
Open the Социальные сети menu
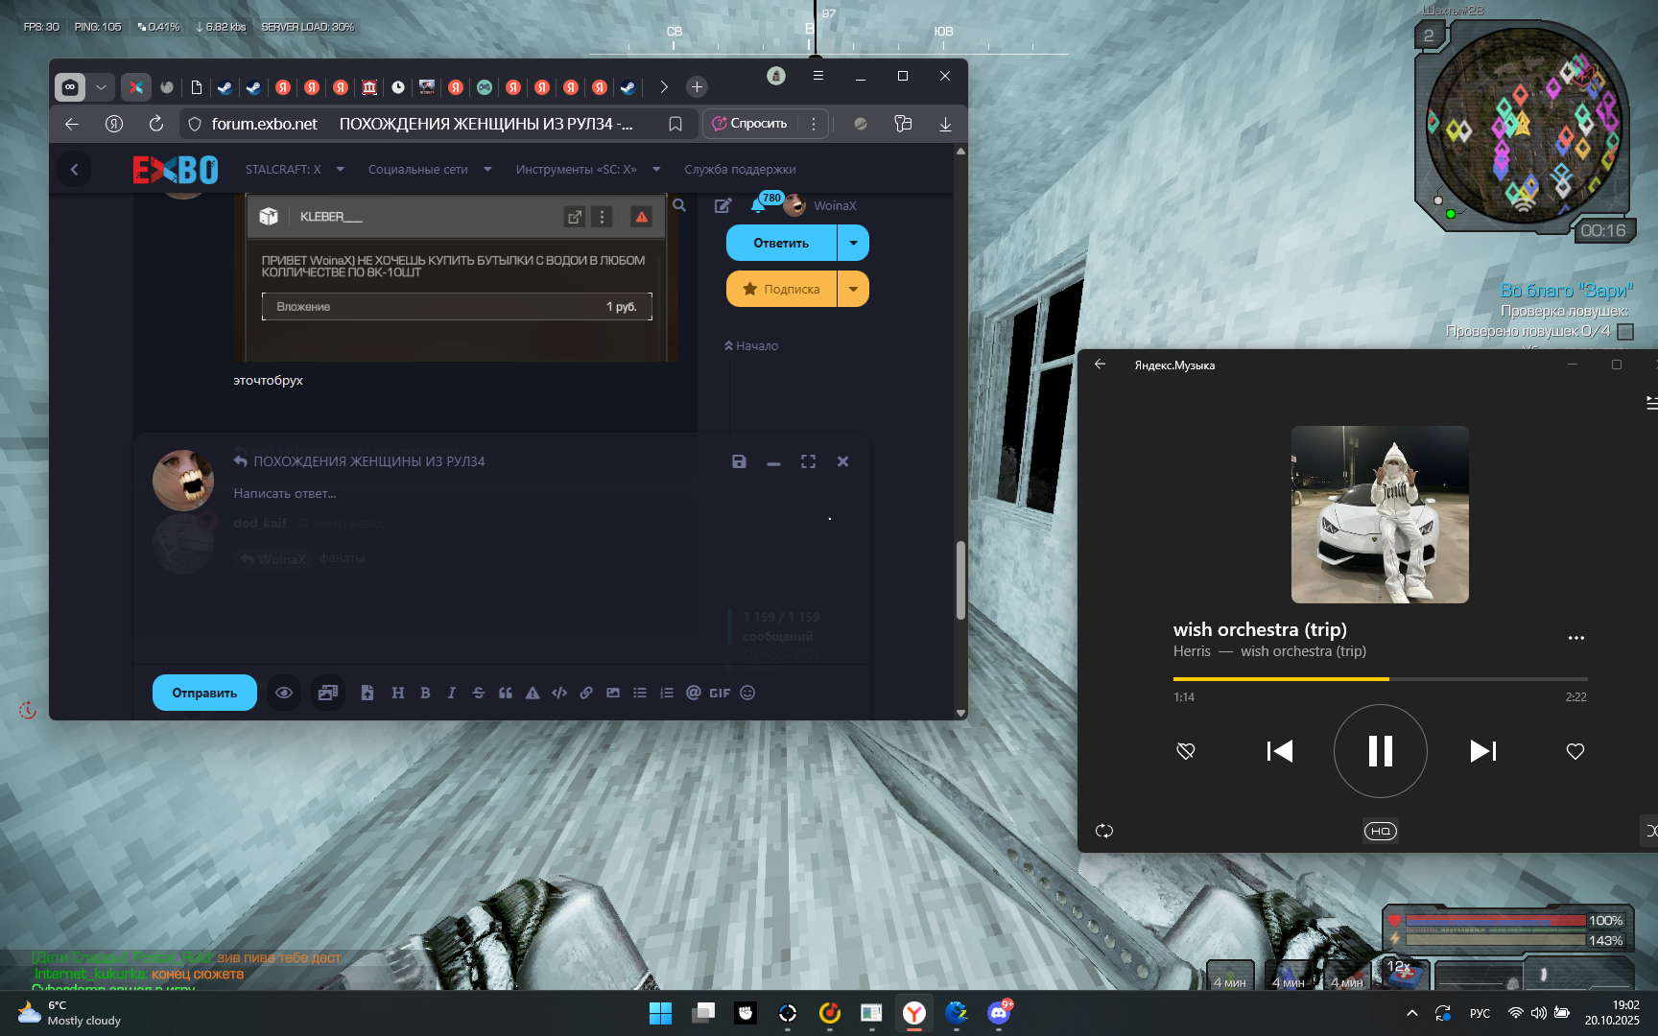429,170
